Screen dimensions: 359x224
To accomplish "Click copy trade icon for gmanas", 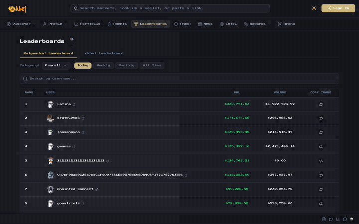I will pyautogui.click(x=321, y=147).
